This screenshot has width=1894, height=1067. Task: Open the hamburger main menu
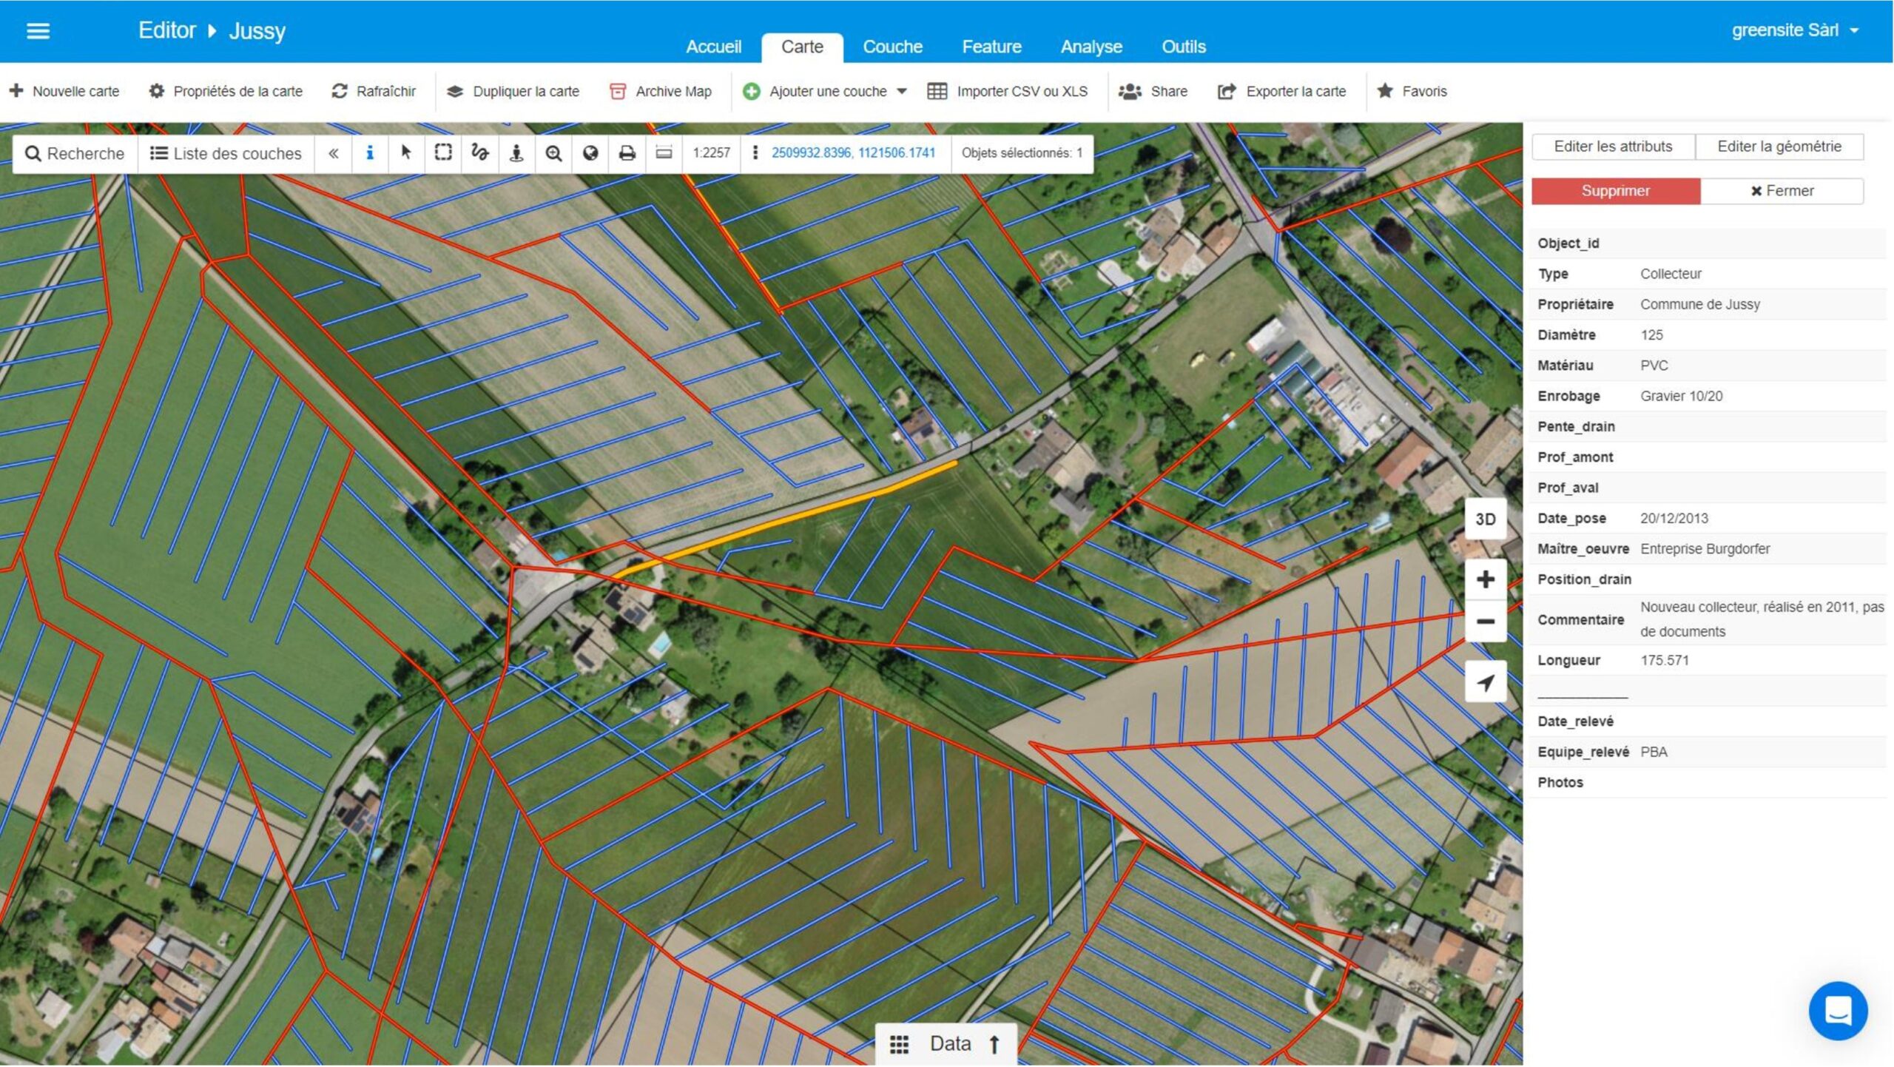click(x=38, y=31)
